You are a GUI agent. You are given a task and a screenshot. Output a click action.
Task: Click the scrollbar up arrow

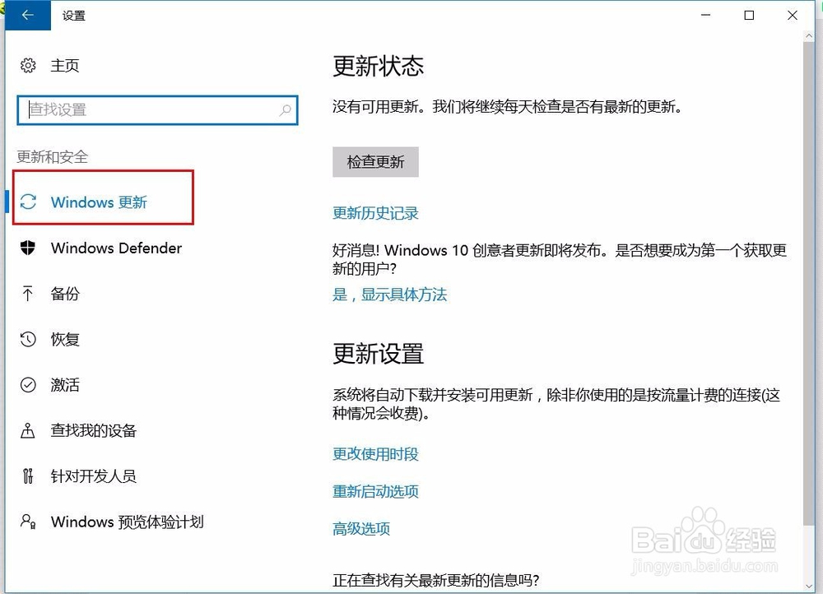[809, 35]
